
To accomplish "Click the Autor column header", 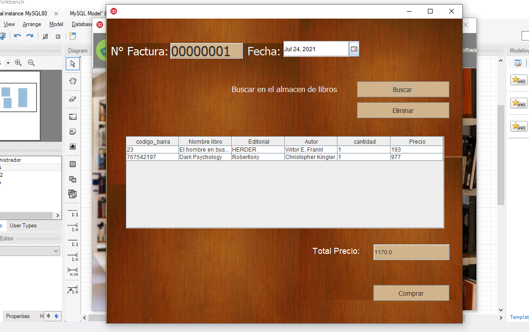I will [311, 141].
